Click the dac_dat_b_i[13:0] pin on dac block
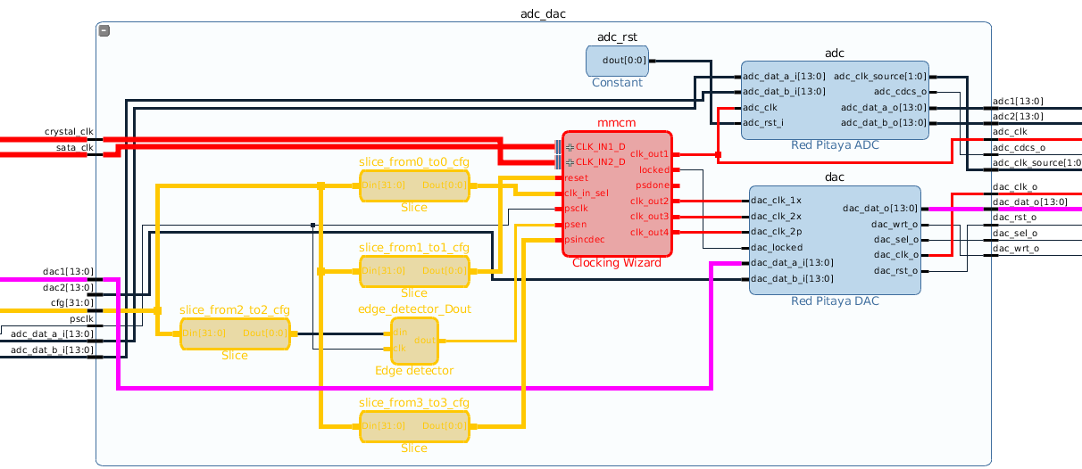 [x=792, y=278]
